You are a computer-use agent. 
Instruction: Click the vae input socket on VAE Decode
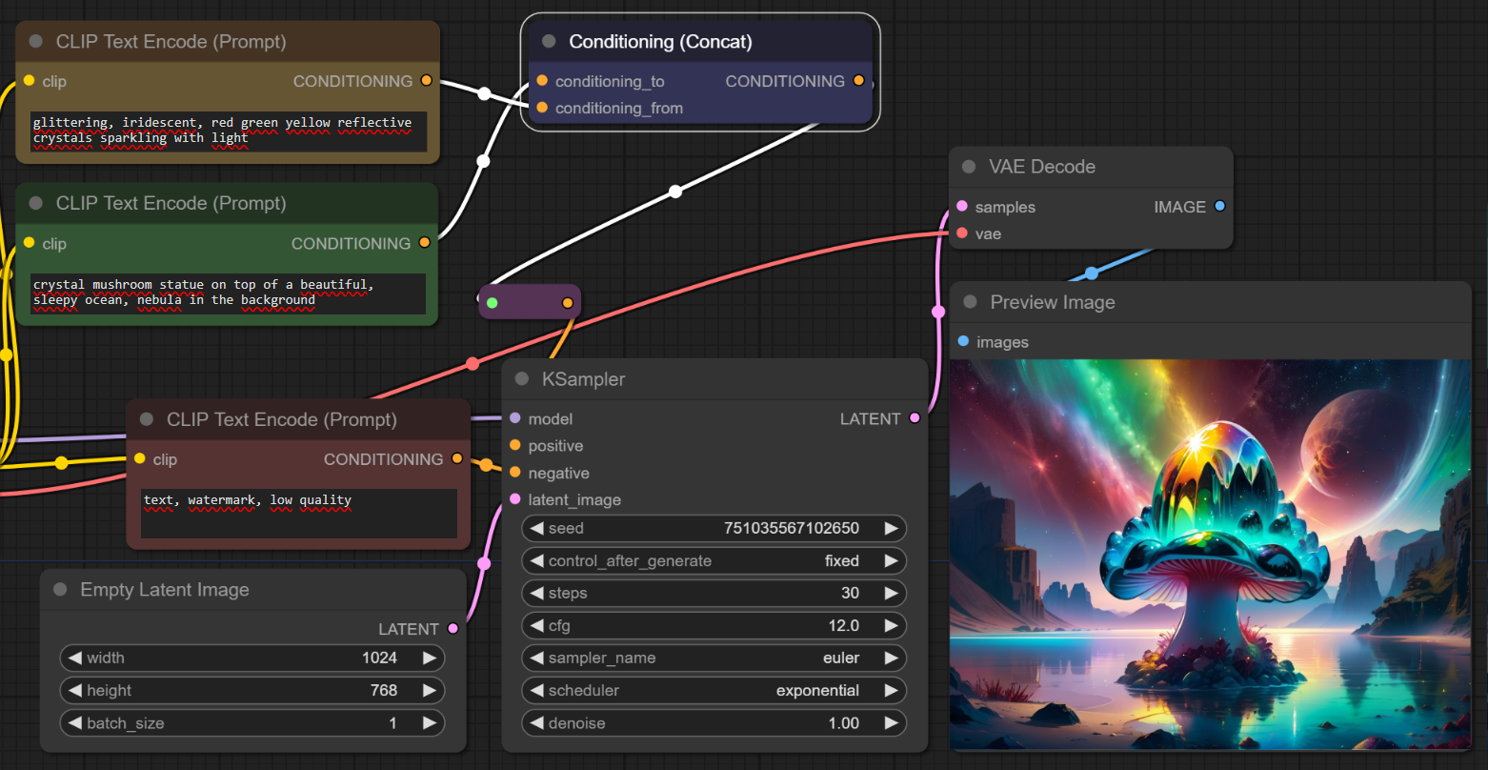[962, 233]
